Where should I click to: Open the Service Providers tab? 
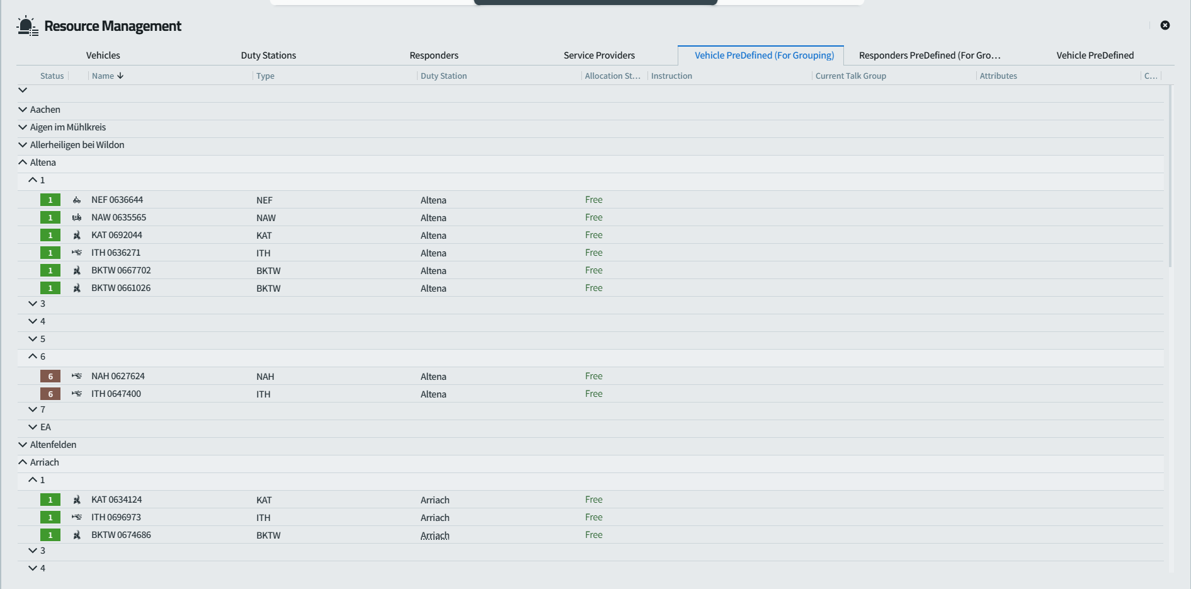point(599,55)
